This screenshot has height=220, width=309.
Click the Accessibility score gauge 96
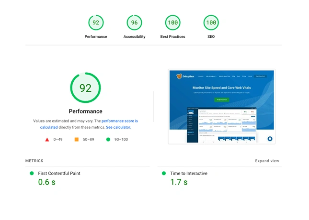[x=134, y=22]
